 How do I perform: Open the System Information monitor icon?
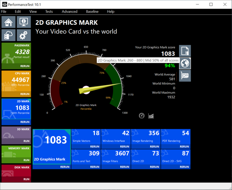pyautogui.click(x=24, y=22)
